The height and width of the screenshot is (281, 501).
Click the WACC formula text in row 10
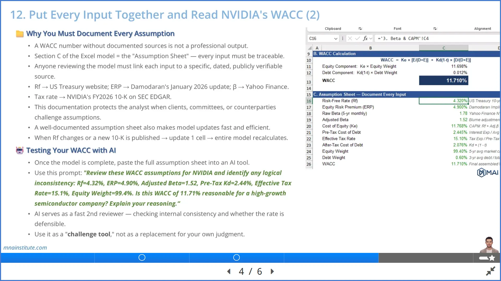426,60
